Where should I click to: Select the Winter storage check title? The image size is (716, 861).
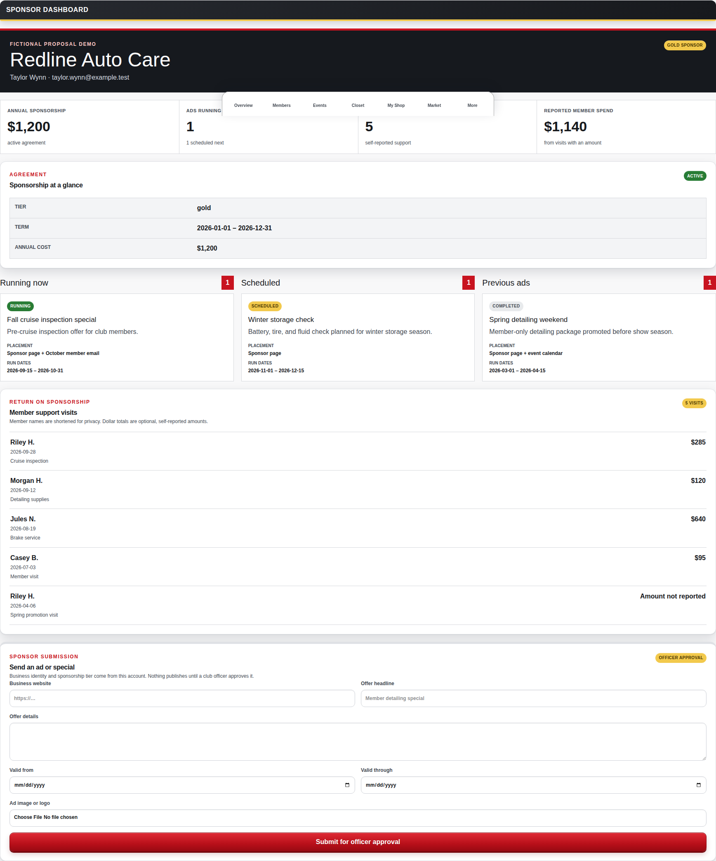281,320
